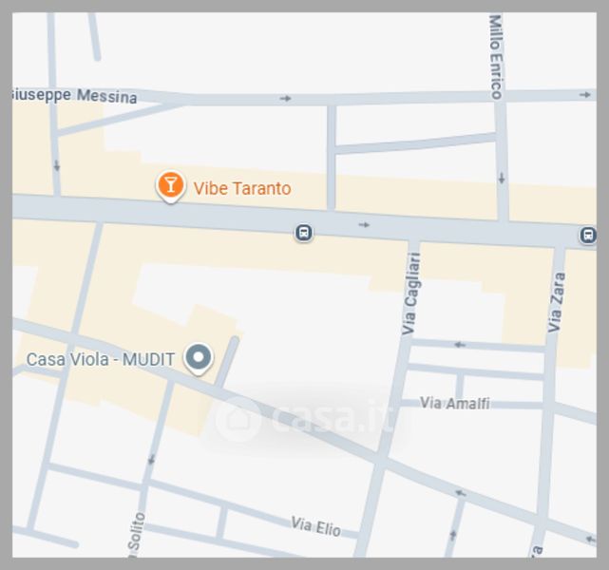Select the Millo Enrico street label

(496, 57)
